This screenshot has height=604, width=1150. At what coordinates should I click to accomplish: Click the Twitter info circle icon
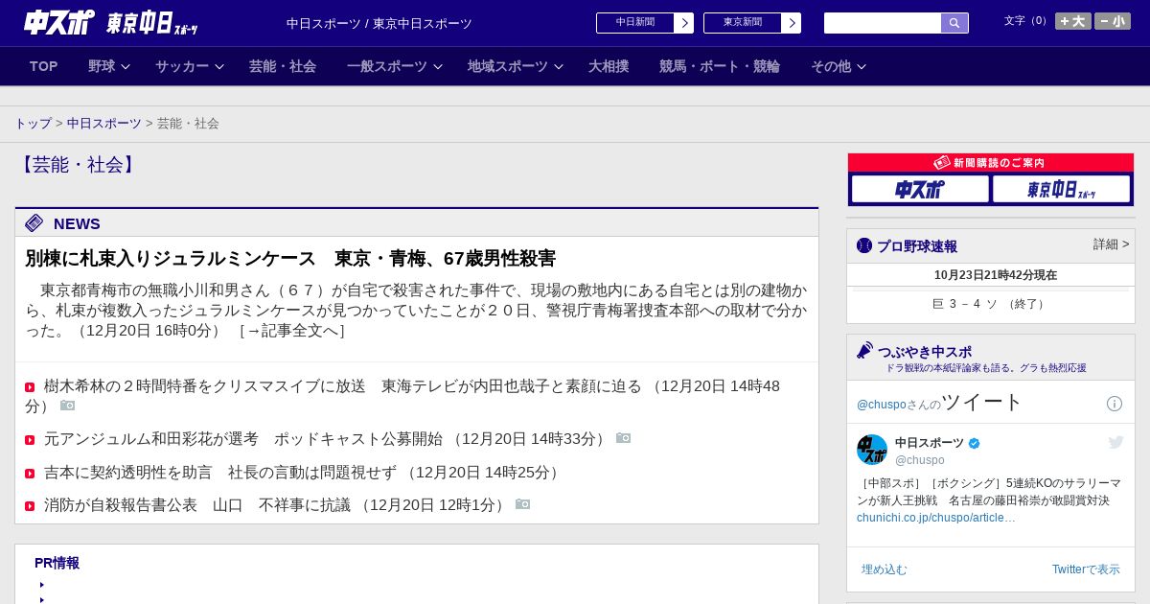point(1115,404)
